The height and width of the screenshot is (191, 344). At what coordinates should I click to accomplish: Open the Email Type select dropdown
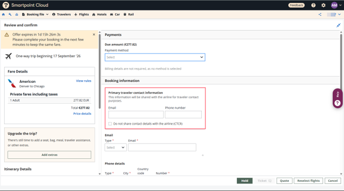pyautogui.click(x=115, y=148)
